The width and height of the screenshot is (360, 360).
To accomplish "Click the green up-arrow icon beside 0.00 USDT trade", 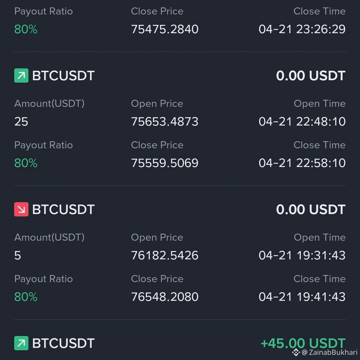I will click(21, 75).
